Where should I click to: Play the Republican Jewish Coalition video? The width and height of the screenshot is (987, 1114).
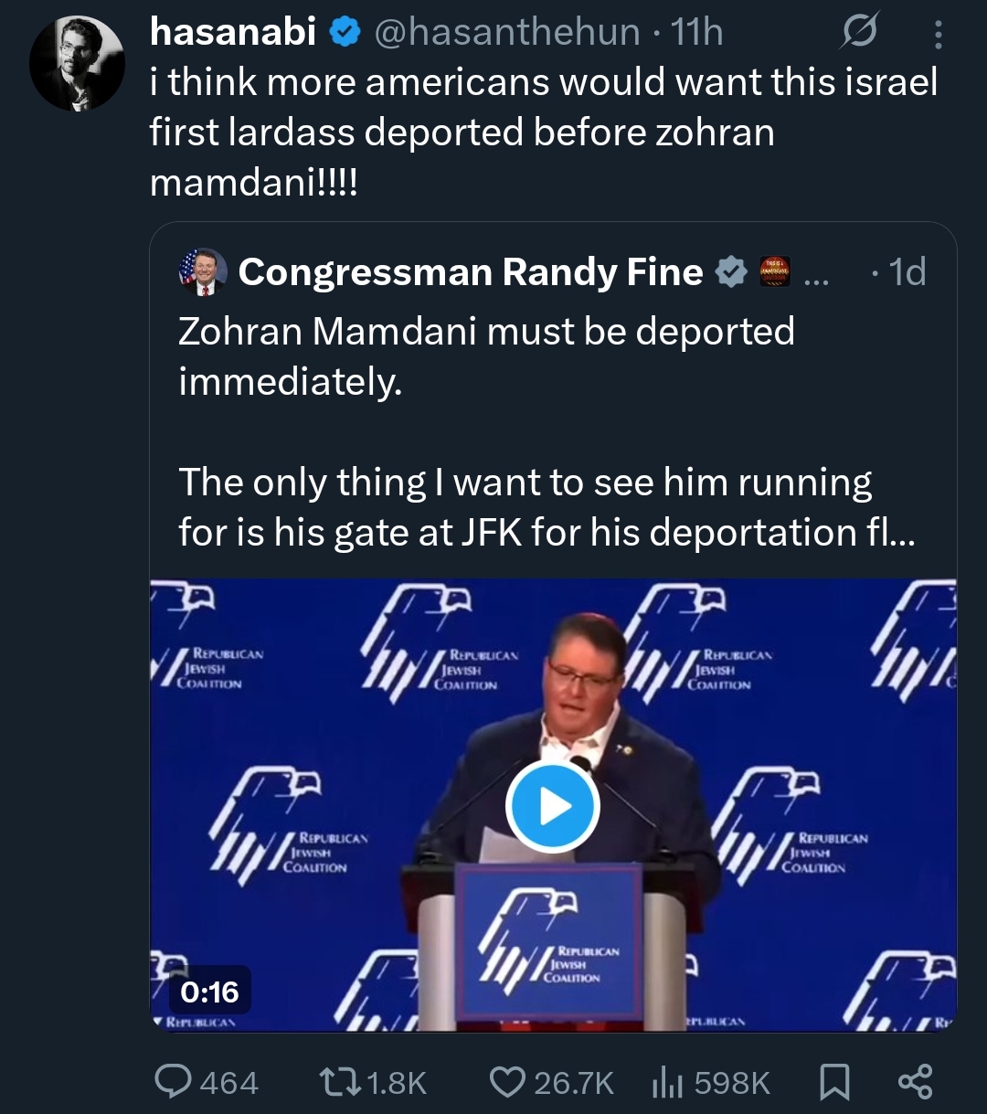(552, 806)
